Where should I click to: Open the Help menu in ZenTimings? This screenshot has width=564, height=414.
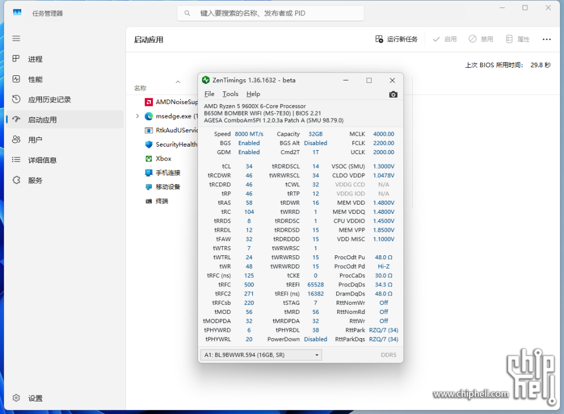pos(253,94)
